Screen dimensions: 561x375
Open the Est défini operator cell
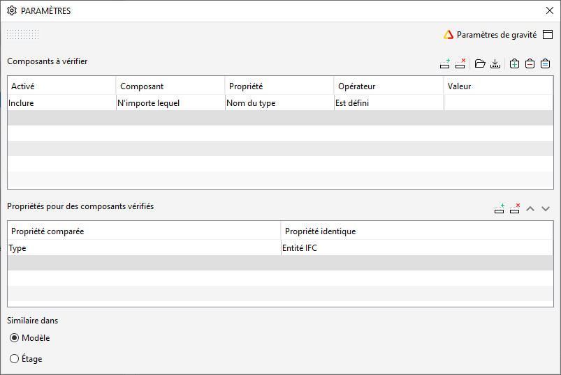coord(389,102)
